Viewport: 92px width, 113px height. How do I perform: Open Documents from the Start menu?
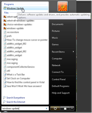click(x=58, y=24)
